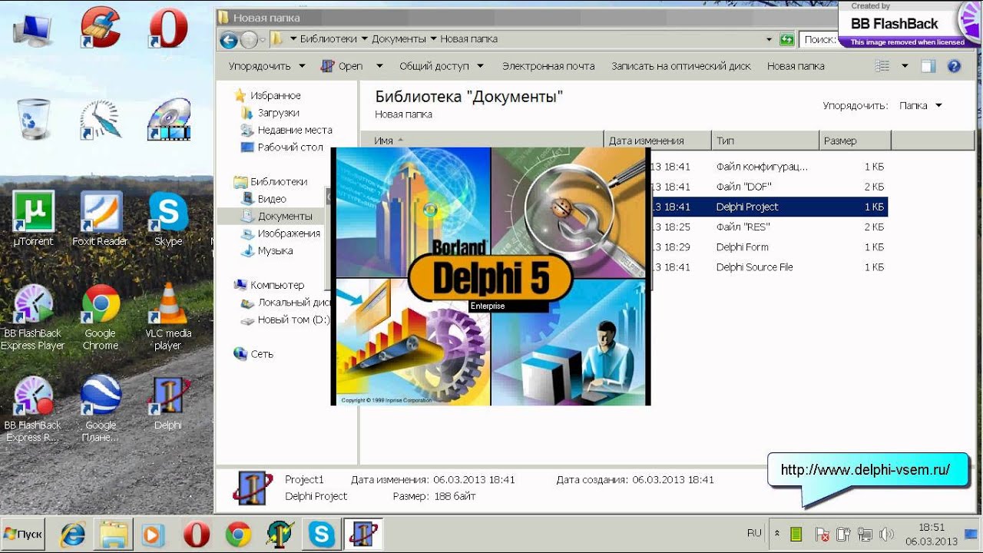Open BB FlashBack Express Recorder shortcut
The width and height of the screenshot is (983, 553).
[x=33, y=409]
